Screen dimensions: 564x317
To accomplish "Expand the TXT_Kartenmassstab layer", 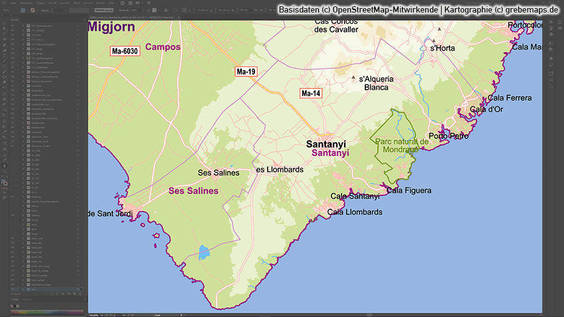I will [x=23, y=25].
